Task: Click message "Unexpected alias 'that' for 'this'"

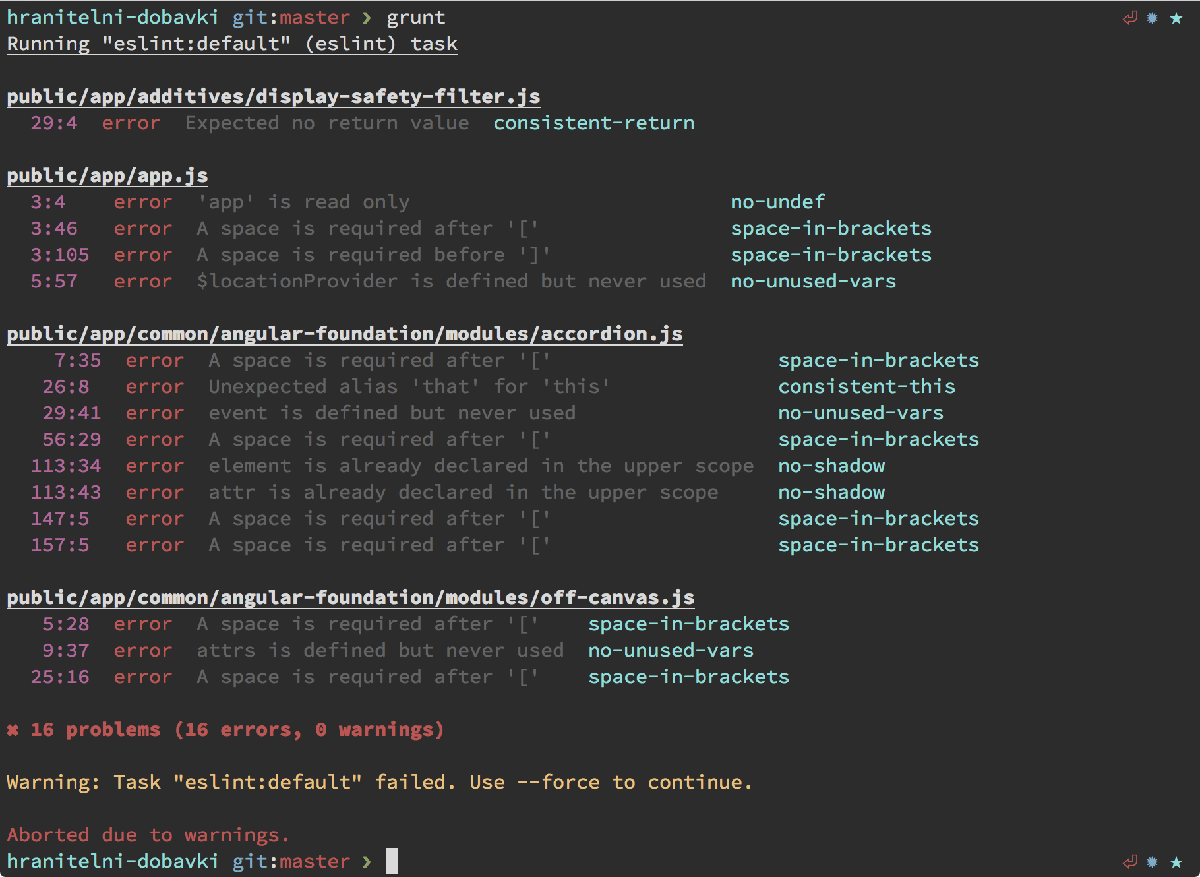Action: pos(409,387)
